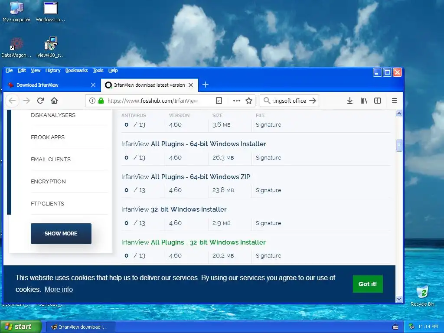This screenshot has width=444, height=333.
Task: Open the History menu
Action: click(x=52, y=70)
